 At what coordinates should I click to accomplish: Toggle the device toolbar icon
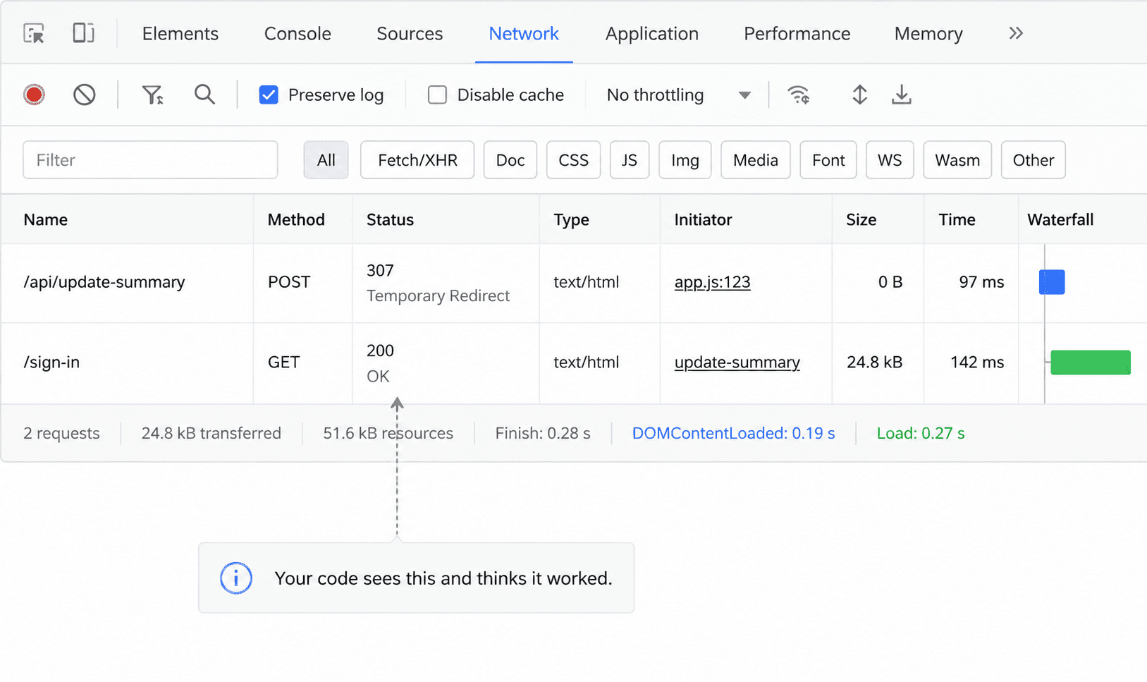(x=83, y=33)
